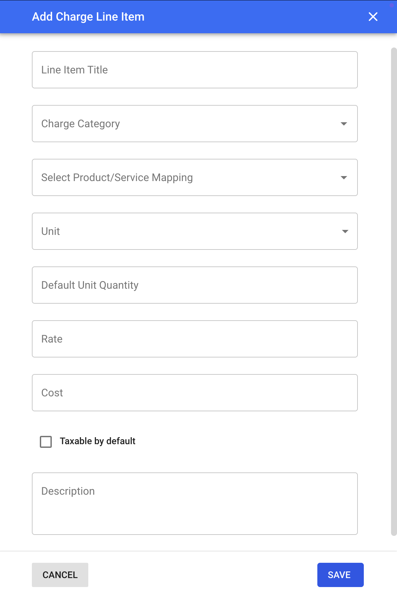Click the 'Charge Category' placeholder text
The image size is (397, 598).
click(x=81, y=124)
